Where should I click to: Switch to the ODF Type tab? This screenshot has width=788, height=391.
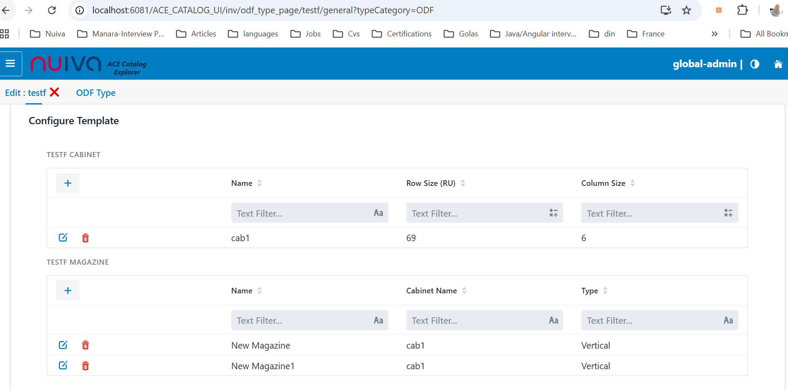point(96,93)
